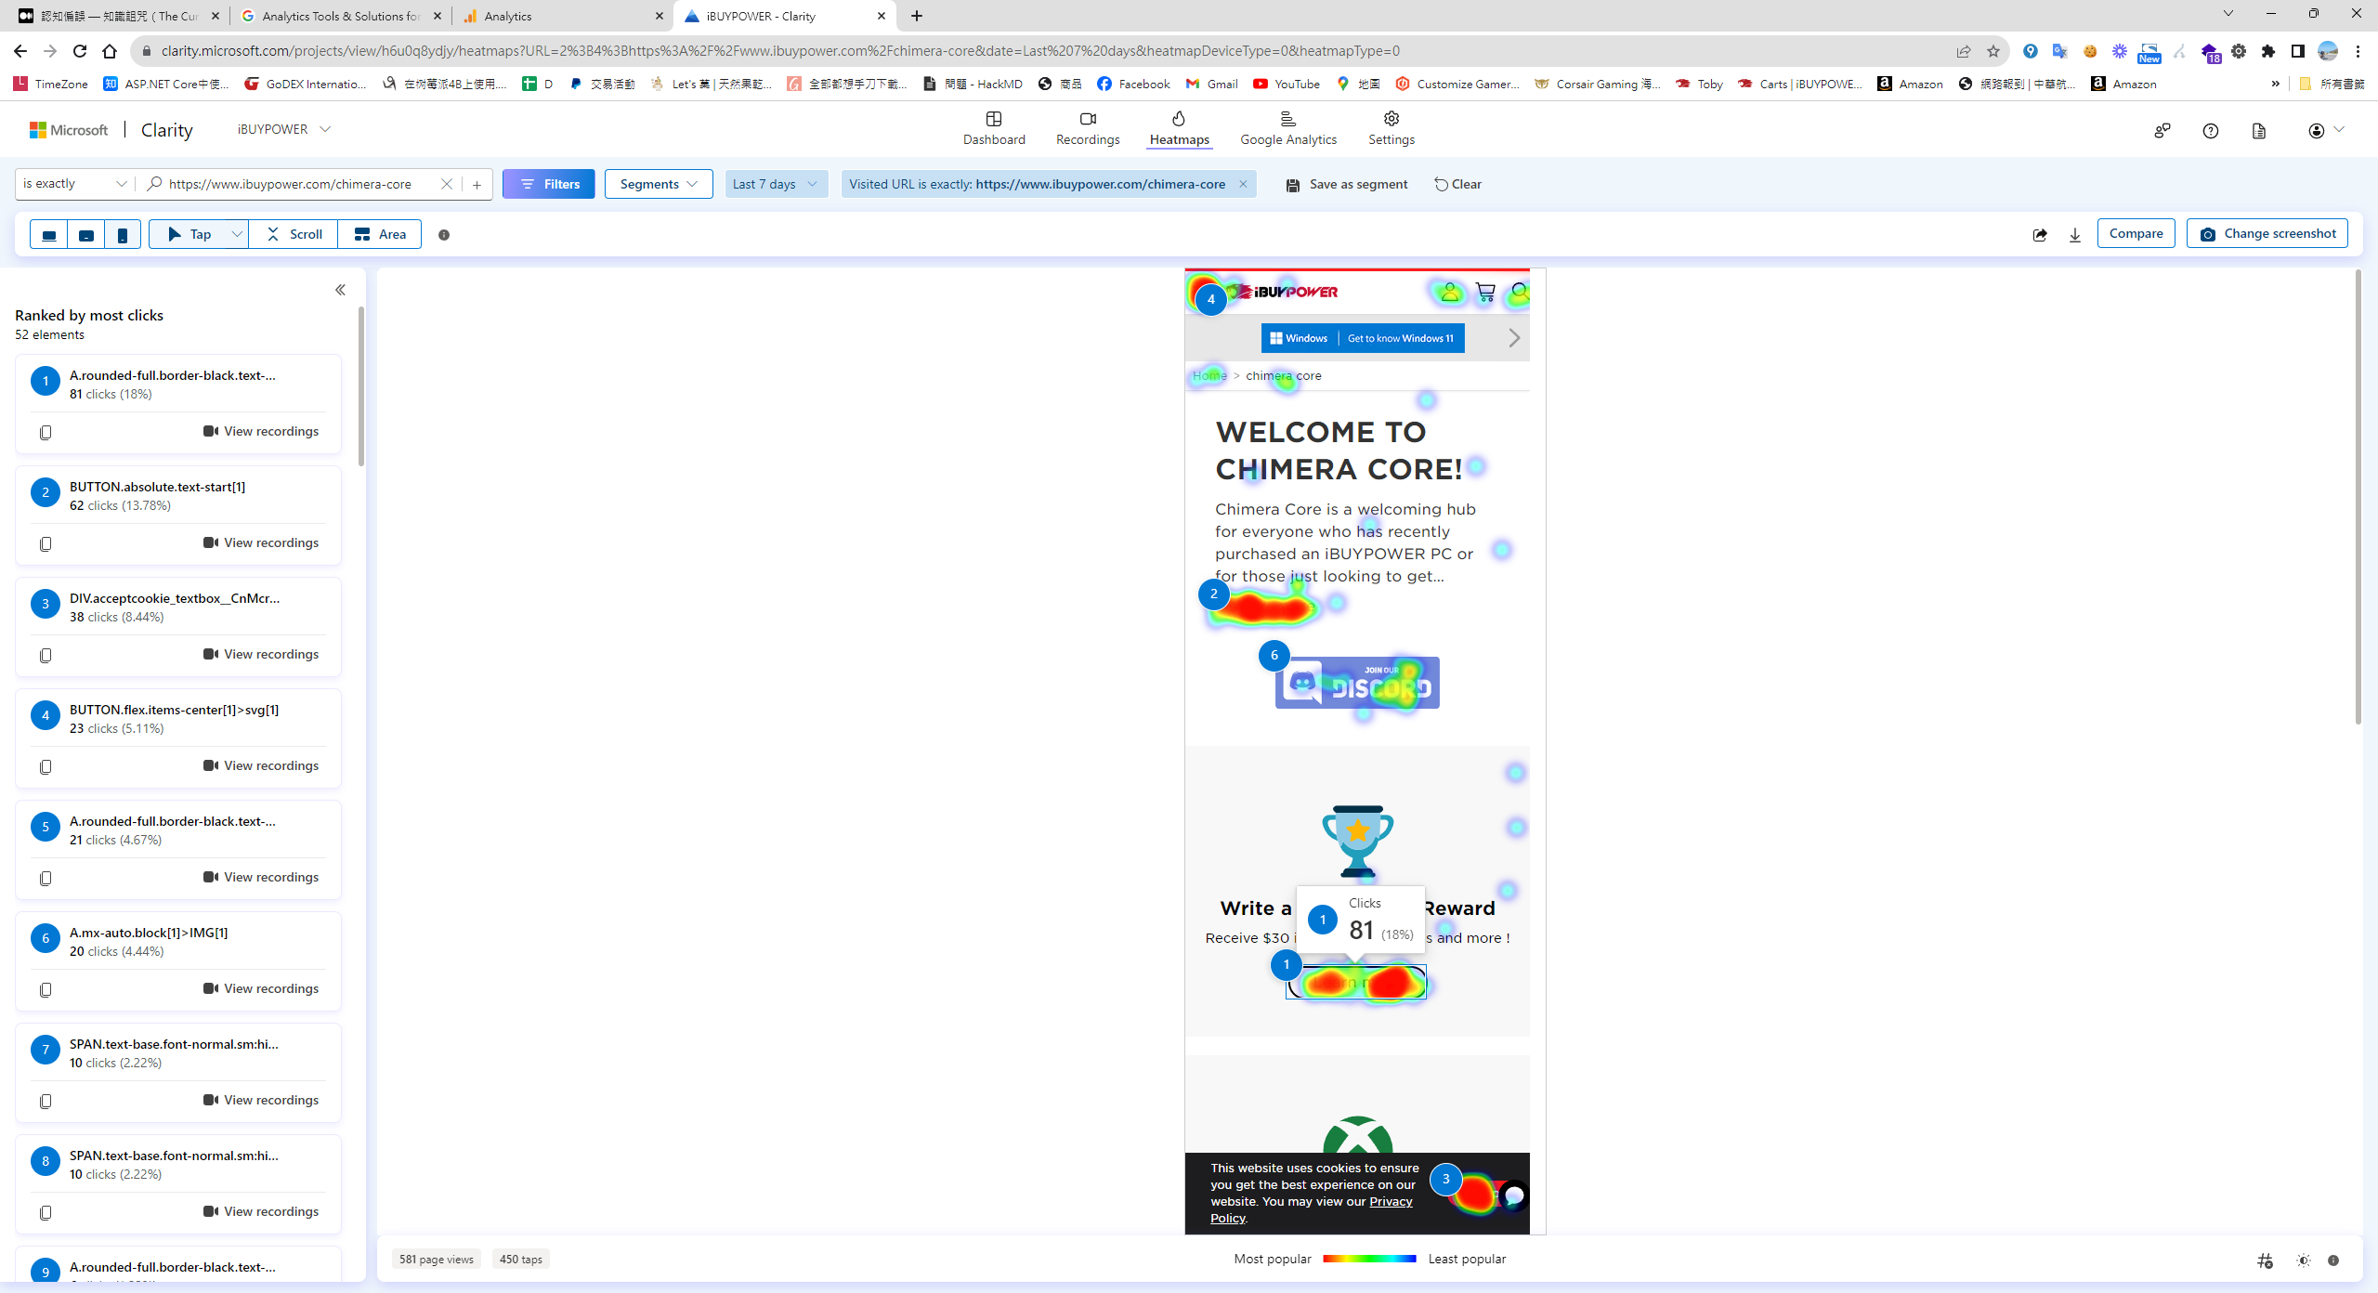Switch heatmap to tablet device view
2378x1293 pixels.
click(x=86, y=235)
